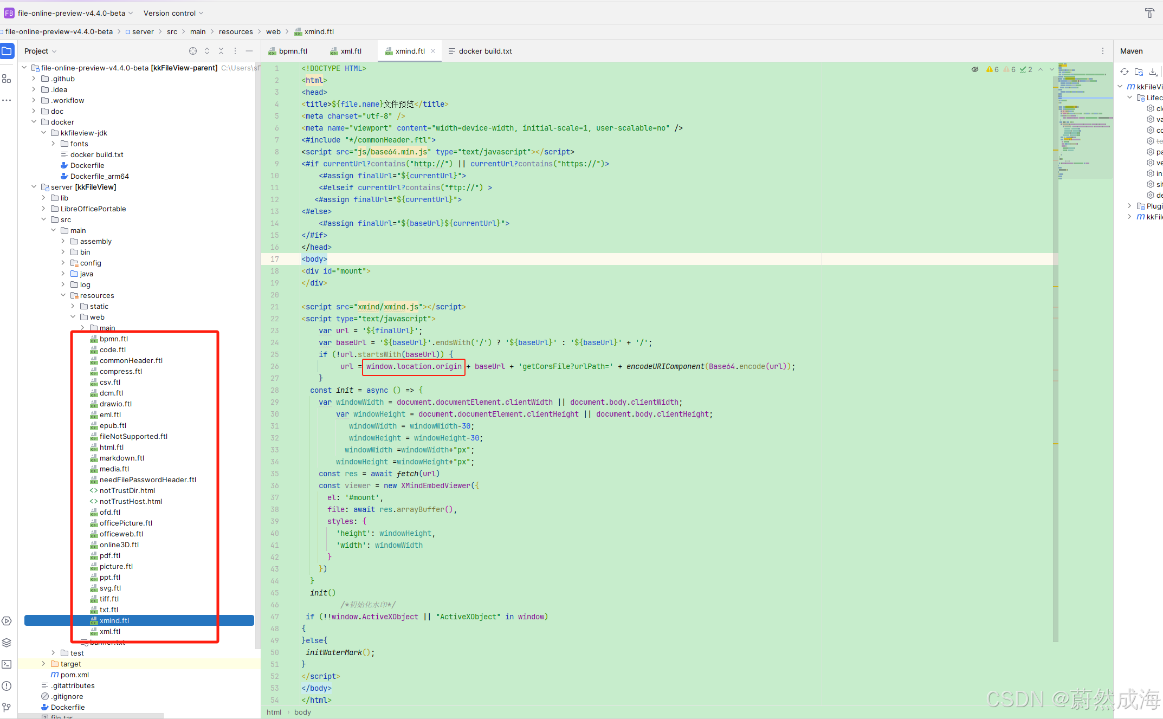1163x719 pixels.
Task: Toggle the Project tool window button
Action: tap(7, 51)
